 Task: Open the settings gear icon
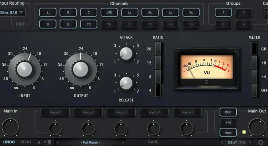point(260,142)
